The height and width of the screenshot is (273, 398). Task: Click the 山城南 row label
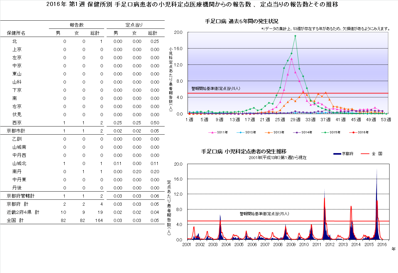point(19,147)
